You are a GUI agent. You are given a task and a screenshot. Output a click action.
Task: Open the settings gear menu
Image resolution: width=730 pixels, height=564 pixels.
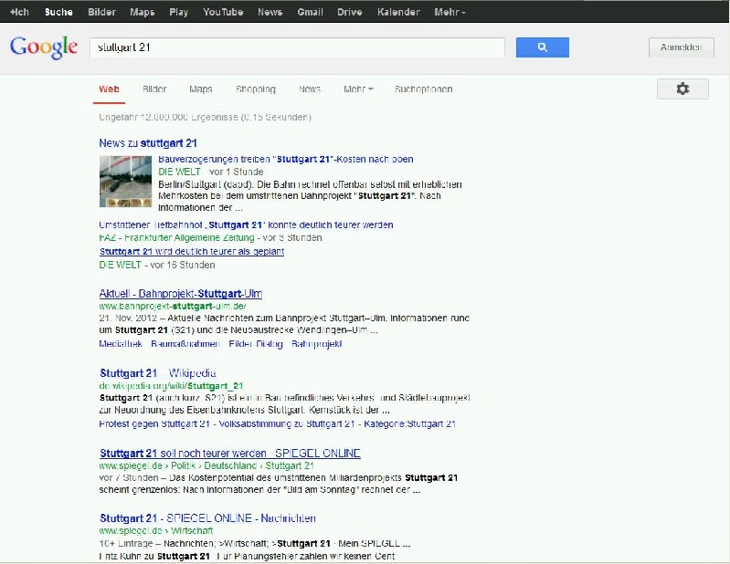click(x=682, y=89)
